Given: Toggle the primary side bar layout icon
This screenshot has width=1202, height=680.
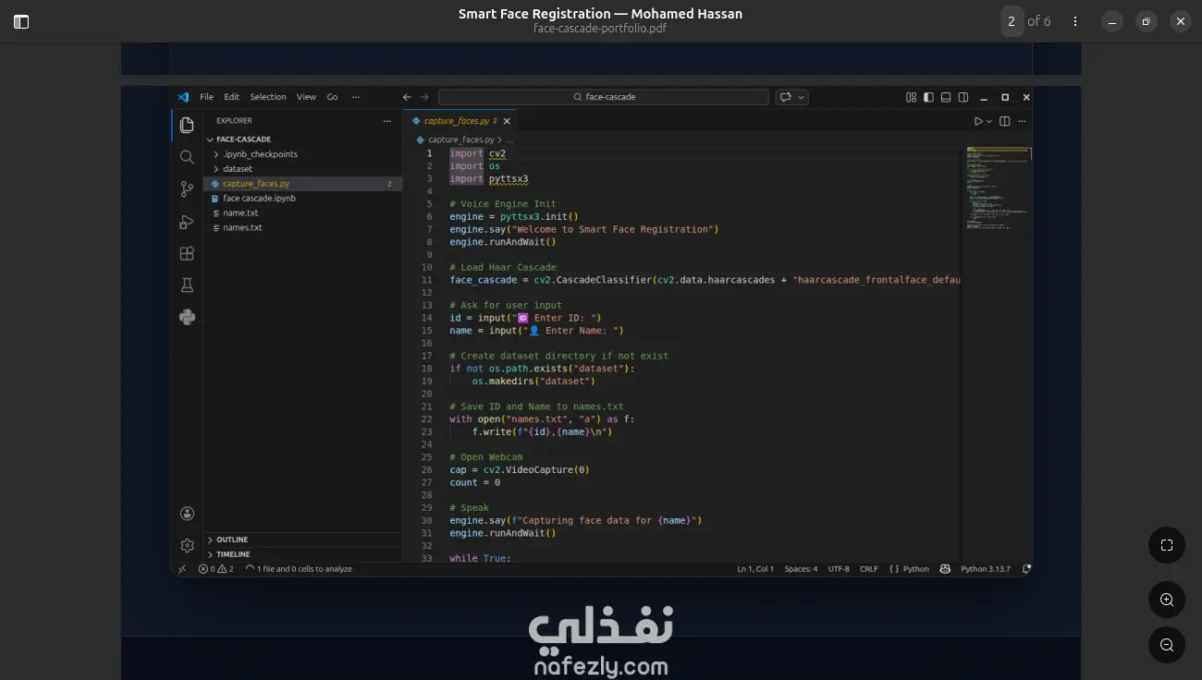Looking at the screenshot, I should (x=928, y=97).
